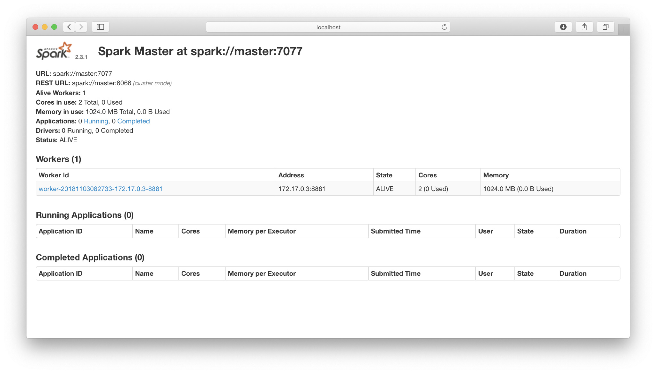Click the Apache Spark logo
This screenshot has height=373, width=656.
point(52,51)
